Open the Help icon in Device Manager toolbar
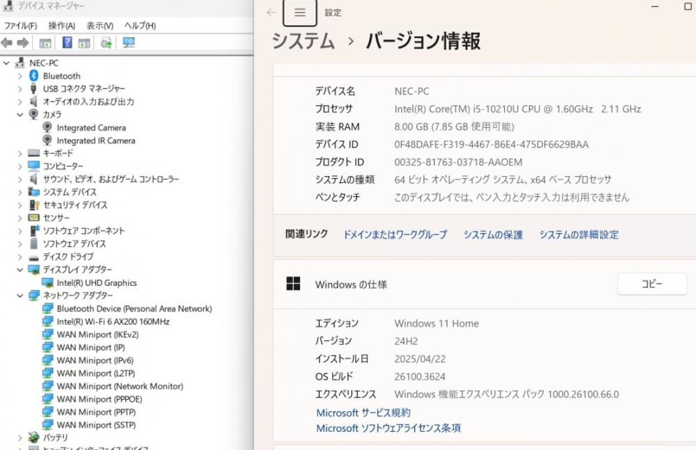 (67, 42)
